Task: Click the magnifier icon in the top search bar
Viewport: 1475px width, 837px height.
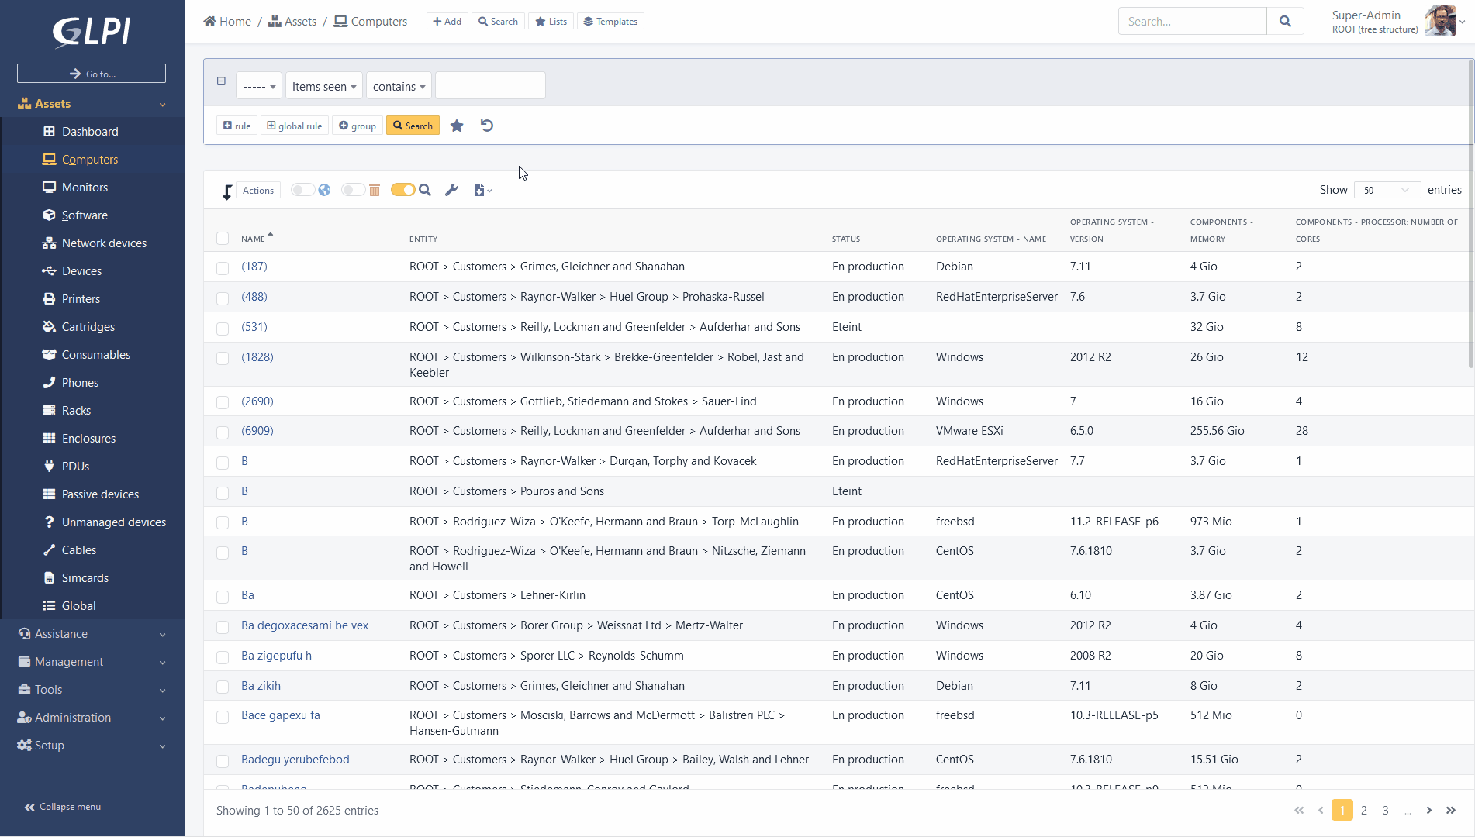Action: click(x=1285, y=22)
